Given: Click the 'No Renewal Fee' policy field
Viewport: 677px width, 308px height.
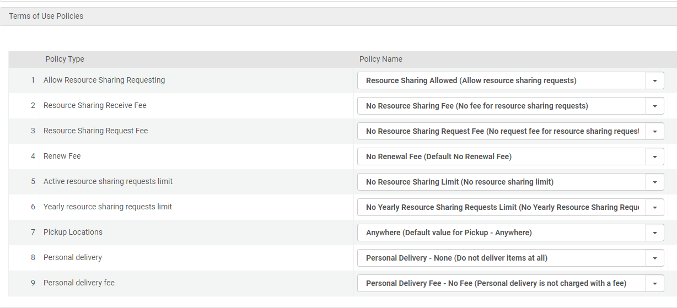Looking at the screenshot, I should (501, 156).
